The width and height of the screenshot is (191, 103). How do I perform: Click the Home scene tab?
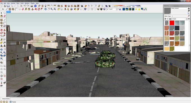[8, 12]
